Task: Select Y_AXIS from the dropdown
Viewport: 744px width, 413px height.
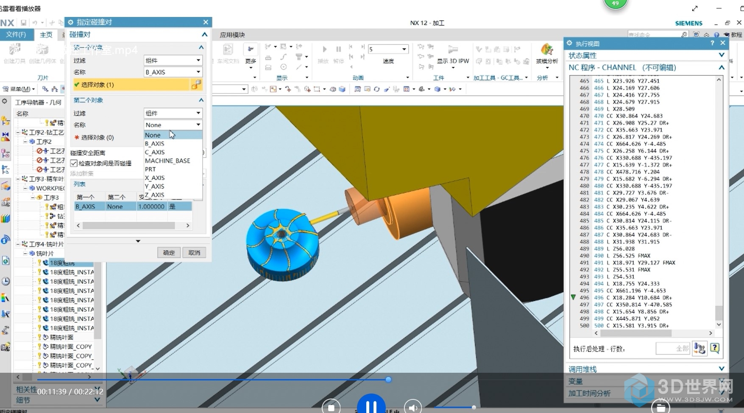Action: pyautogui.click(x=173, y=186)
